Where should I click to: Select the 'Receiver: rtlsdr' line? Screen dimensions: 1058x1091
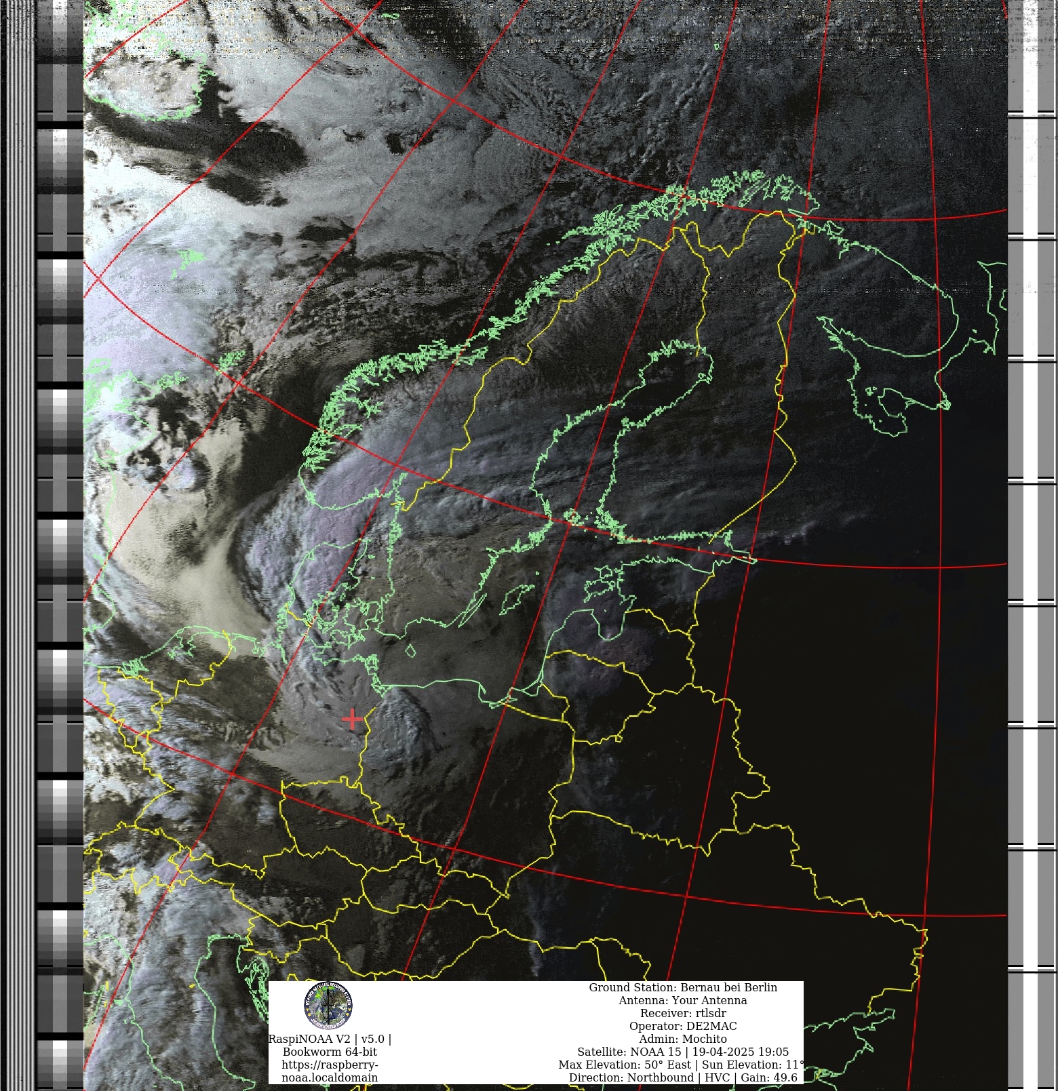click(x=683, y=1013)
